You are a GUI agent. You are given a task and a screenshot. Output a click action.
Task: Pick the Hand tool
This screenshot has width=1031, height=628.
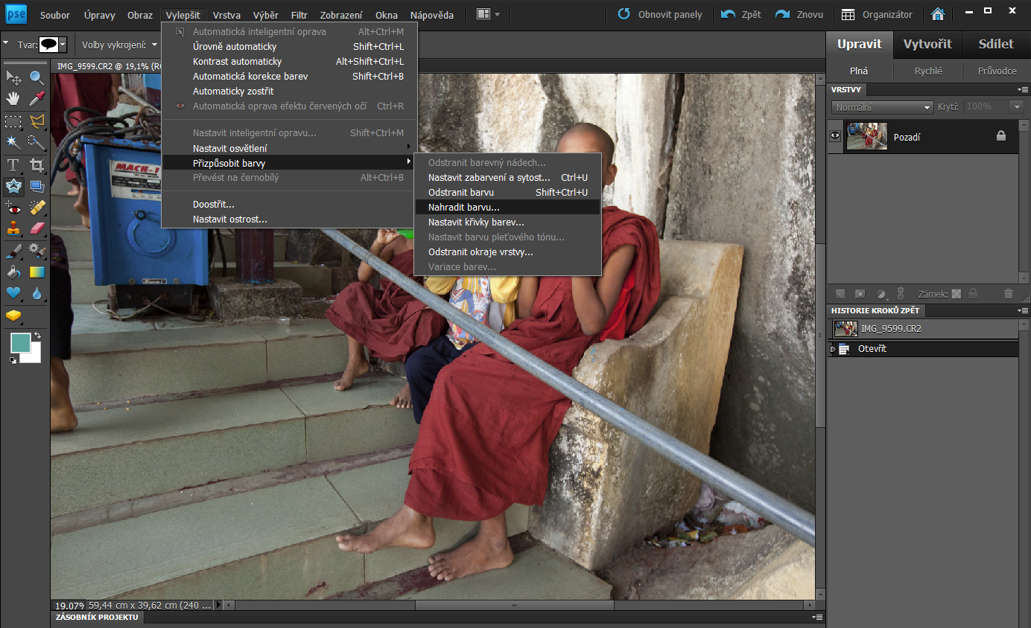click(13, 99)
